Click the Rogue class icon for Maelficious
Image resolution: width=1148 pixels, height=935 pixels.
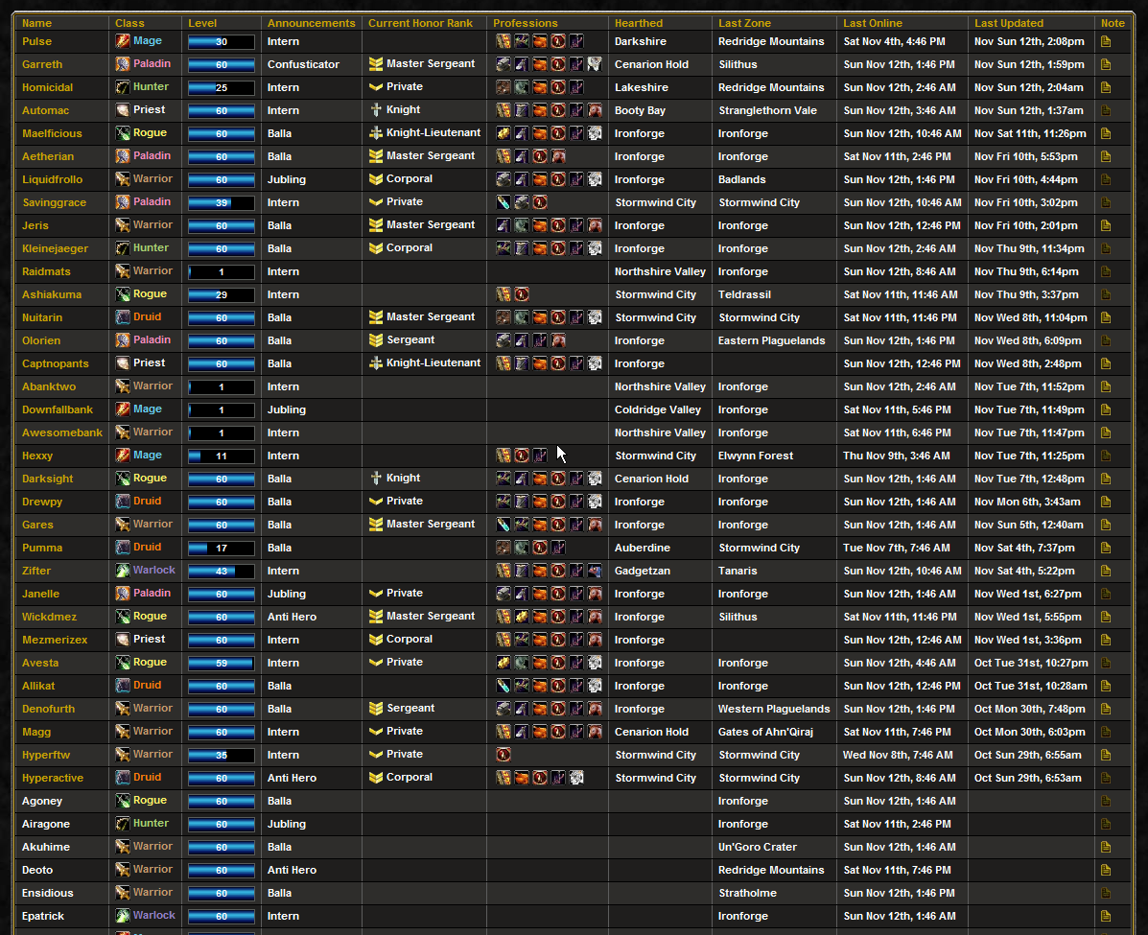(x=122, y=133)
